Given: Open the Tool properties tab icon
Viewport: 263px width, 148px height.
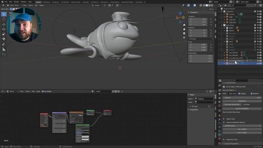Looking at the screenshot, I should [x=219, y=86].
